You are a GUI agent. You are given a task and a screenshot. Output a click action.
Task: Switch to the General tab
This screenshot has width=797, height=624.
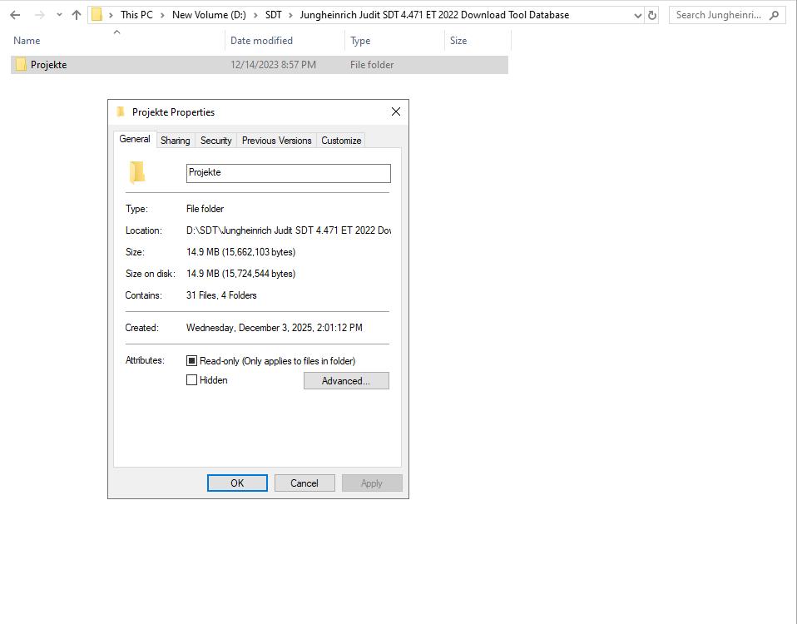pos(135,139)
